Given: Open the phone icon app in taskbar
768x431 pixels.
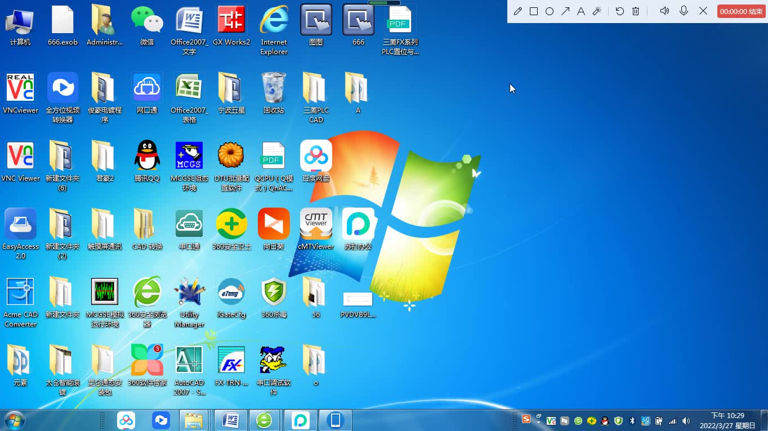Looking at the screenshot, I should pyautogui.click(x=336, y=420).
